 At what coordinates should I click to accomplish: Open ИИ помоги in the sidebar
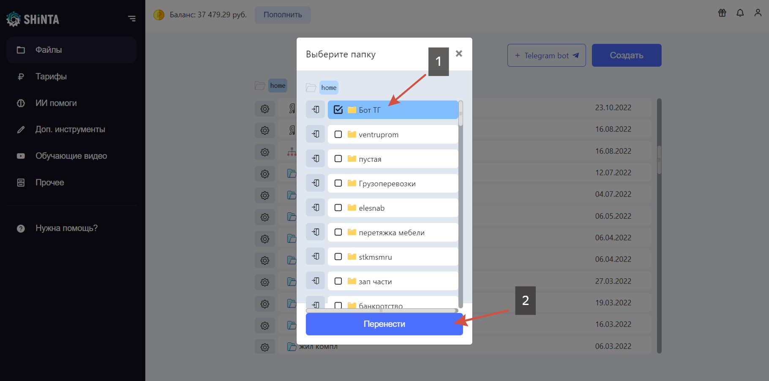(71, 103)
